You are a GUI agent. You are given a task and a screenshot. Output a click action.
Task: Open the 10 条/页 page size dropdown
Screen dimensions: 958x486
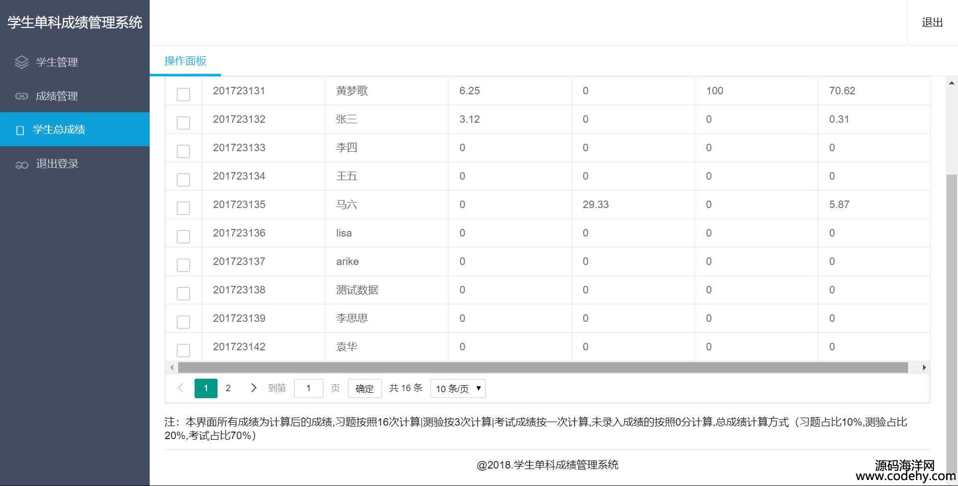[458, 389]
